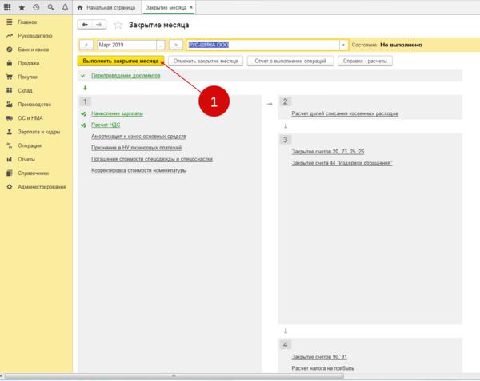The width and height of the screenshot is (480, 381).
Task: Select next month arrow button
Action: pos(176,45)
